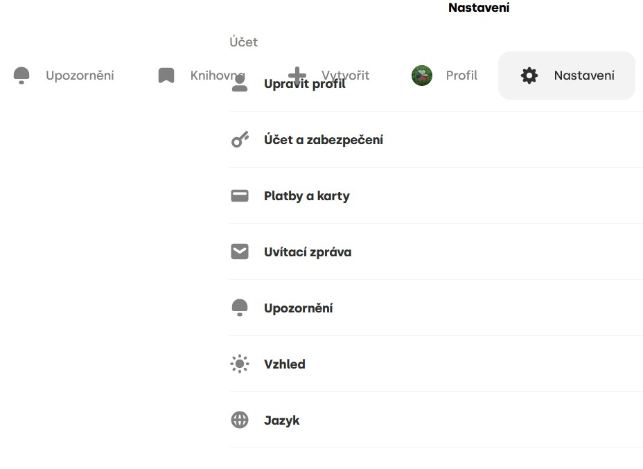Select the Nastavení tab label
643x469 pixels.
click(x=583, y=76)
